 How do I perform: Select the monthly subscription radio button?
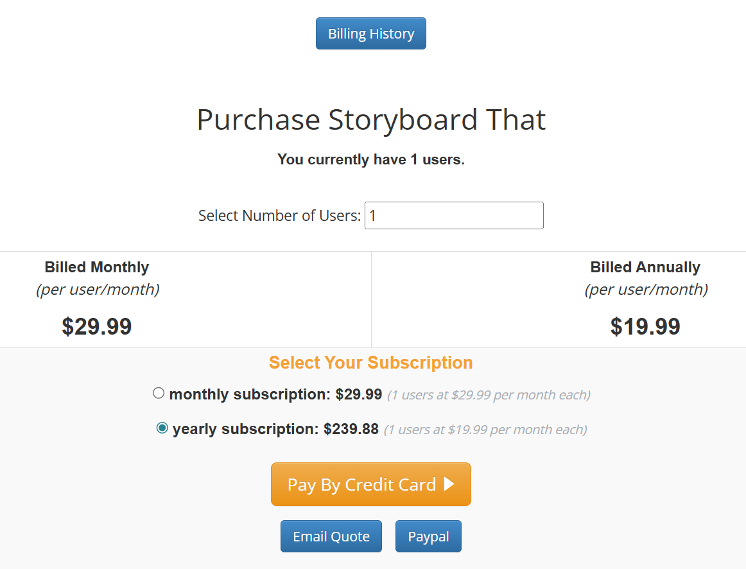(159, 393)
